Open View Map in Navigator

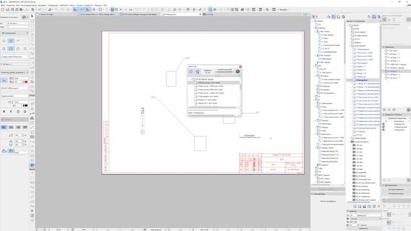coord(333,17)
